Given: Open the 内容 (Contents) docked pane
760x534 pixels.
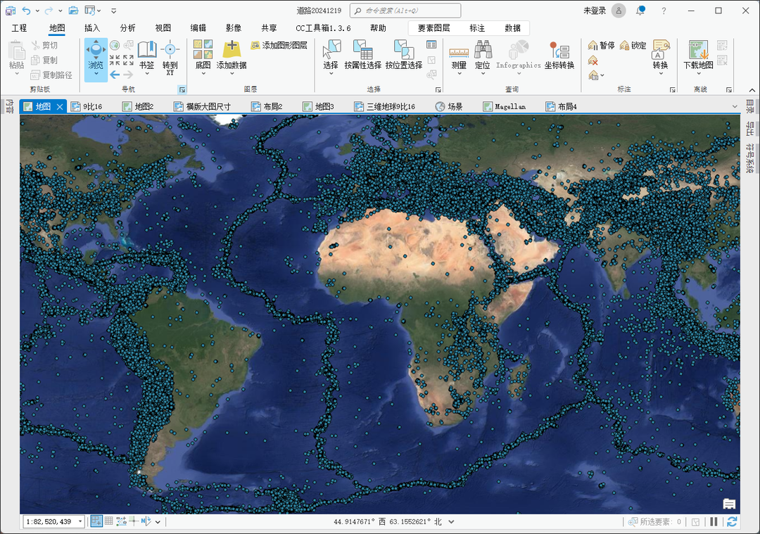Looking at the screenshot, I should (9, 107).
